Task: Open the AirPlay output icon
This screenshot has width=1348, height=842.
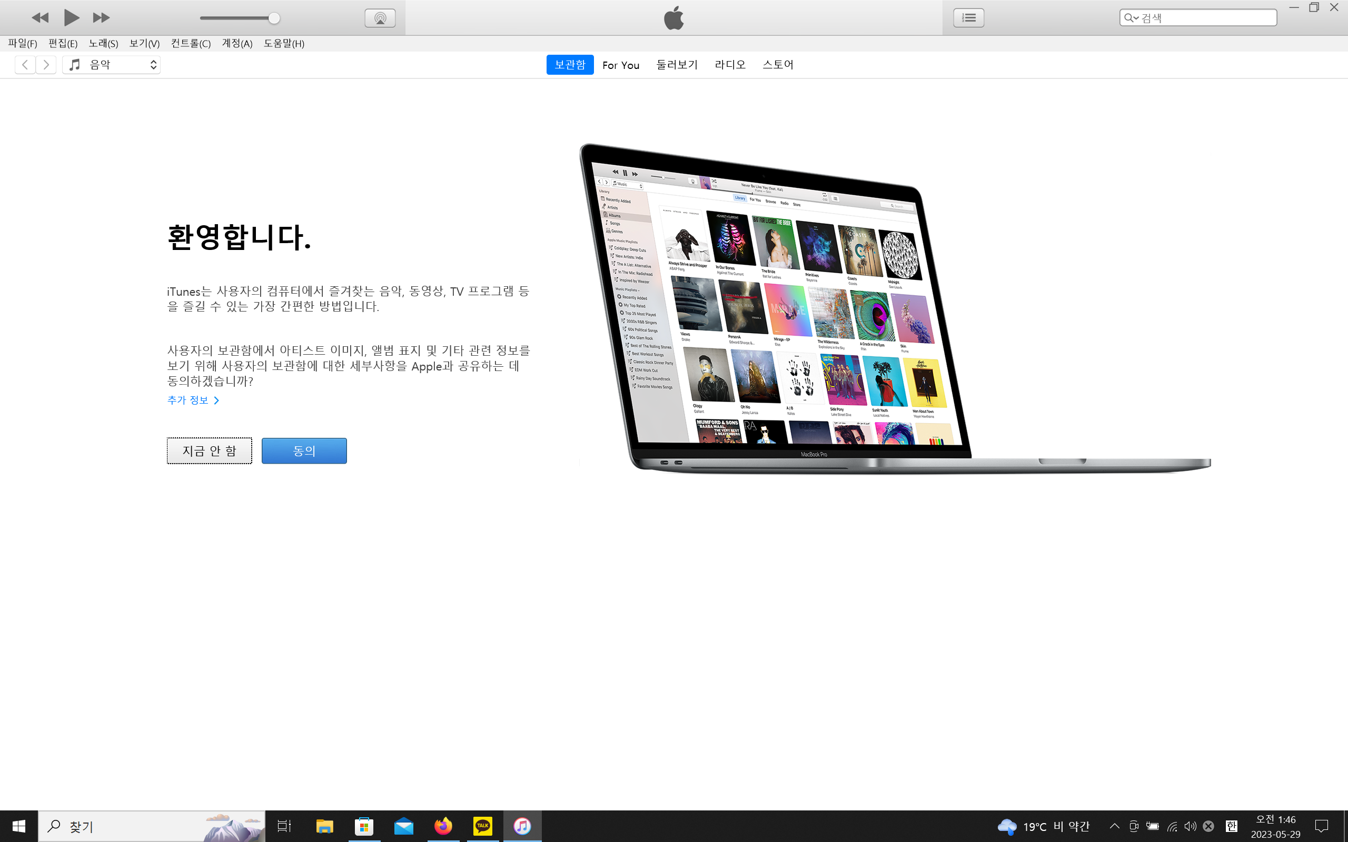Action: (380, 18)
